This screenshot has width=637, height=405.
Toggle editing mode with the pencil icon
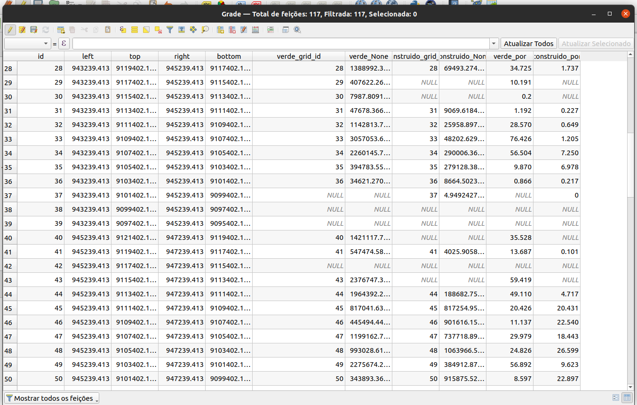click(x=10, y=30)
